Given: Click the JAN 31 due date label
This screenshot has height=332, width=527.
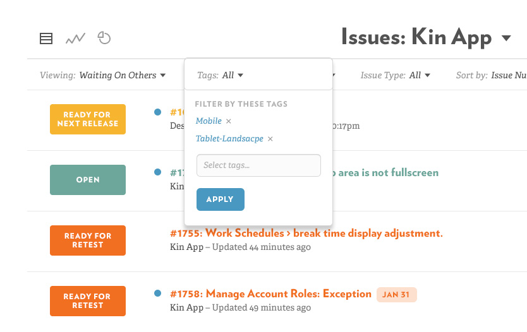Looking at the screenshot, I should tap(397, 294).
